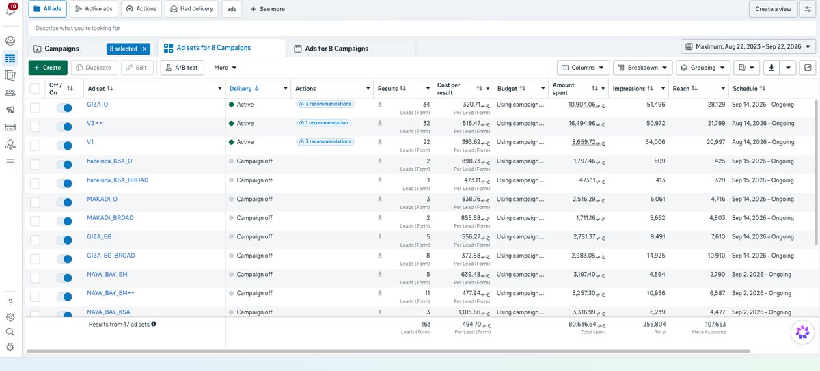Screen dimensions: 820x371
Task: Click the green Create button
Action: pos(48,68)
